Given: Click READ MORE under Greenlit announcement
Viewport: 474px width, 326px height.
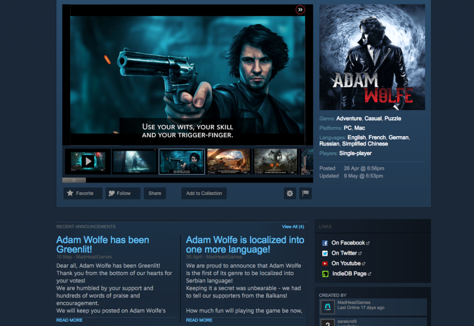Looking at the screenshot, I should point(69,320).
